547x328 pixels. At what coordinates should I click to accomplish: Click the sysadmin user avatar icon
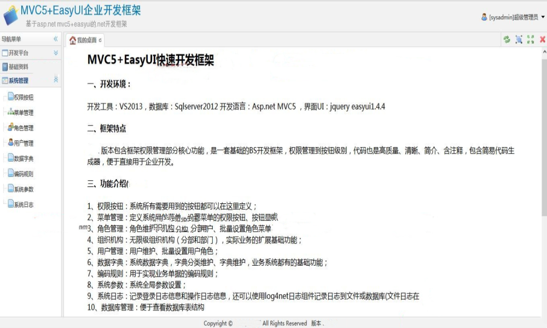[x=484, y=17]
